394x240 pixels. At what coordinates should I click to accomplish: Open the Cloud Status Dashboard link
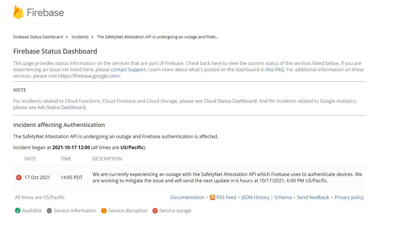[x=230, y=101]
